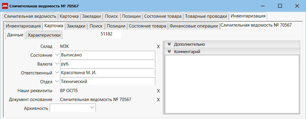Select the Финансовые операции tab
Viewport: 306px width, 119px height.
(x=193, y=26)
